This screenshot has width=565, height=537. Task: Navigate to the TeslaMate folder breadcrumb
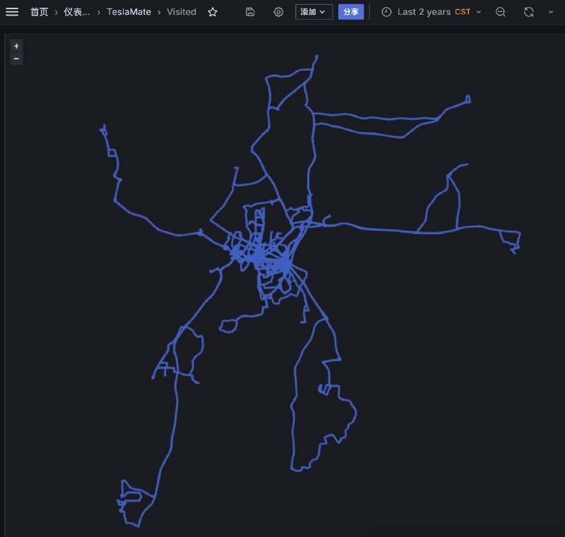coord(129,12)
